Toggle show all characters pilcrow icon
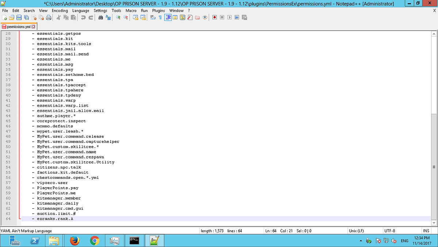The image size is (438, 247). (160, 17)
